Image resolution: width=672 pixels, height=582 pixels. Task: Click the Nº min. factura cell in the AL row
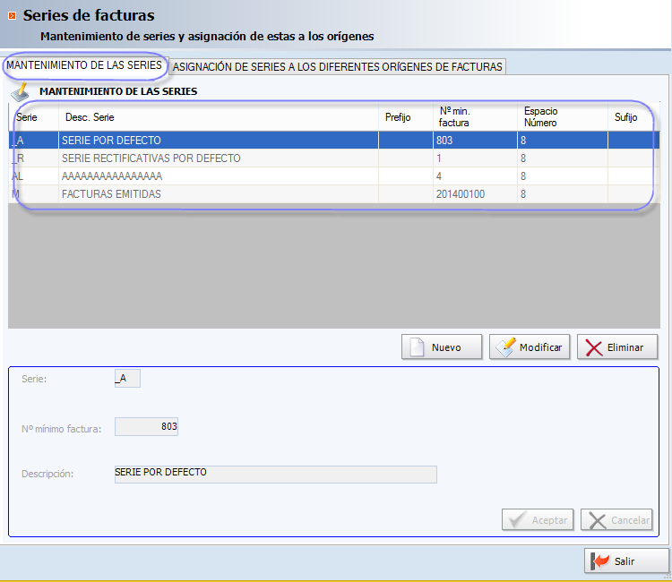(475, 176)
